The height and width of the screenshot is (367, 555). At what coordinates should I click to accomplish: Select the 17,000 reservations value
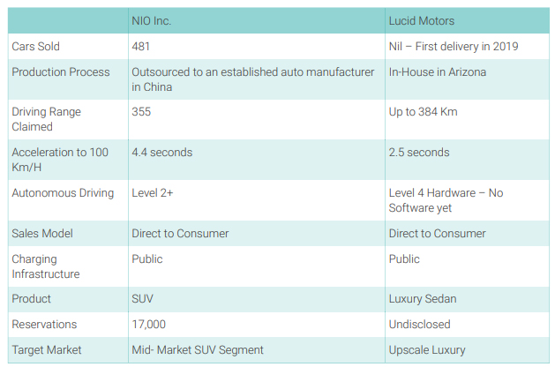coord(148,324)
